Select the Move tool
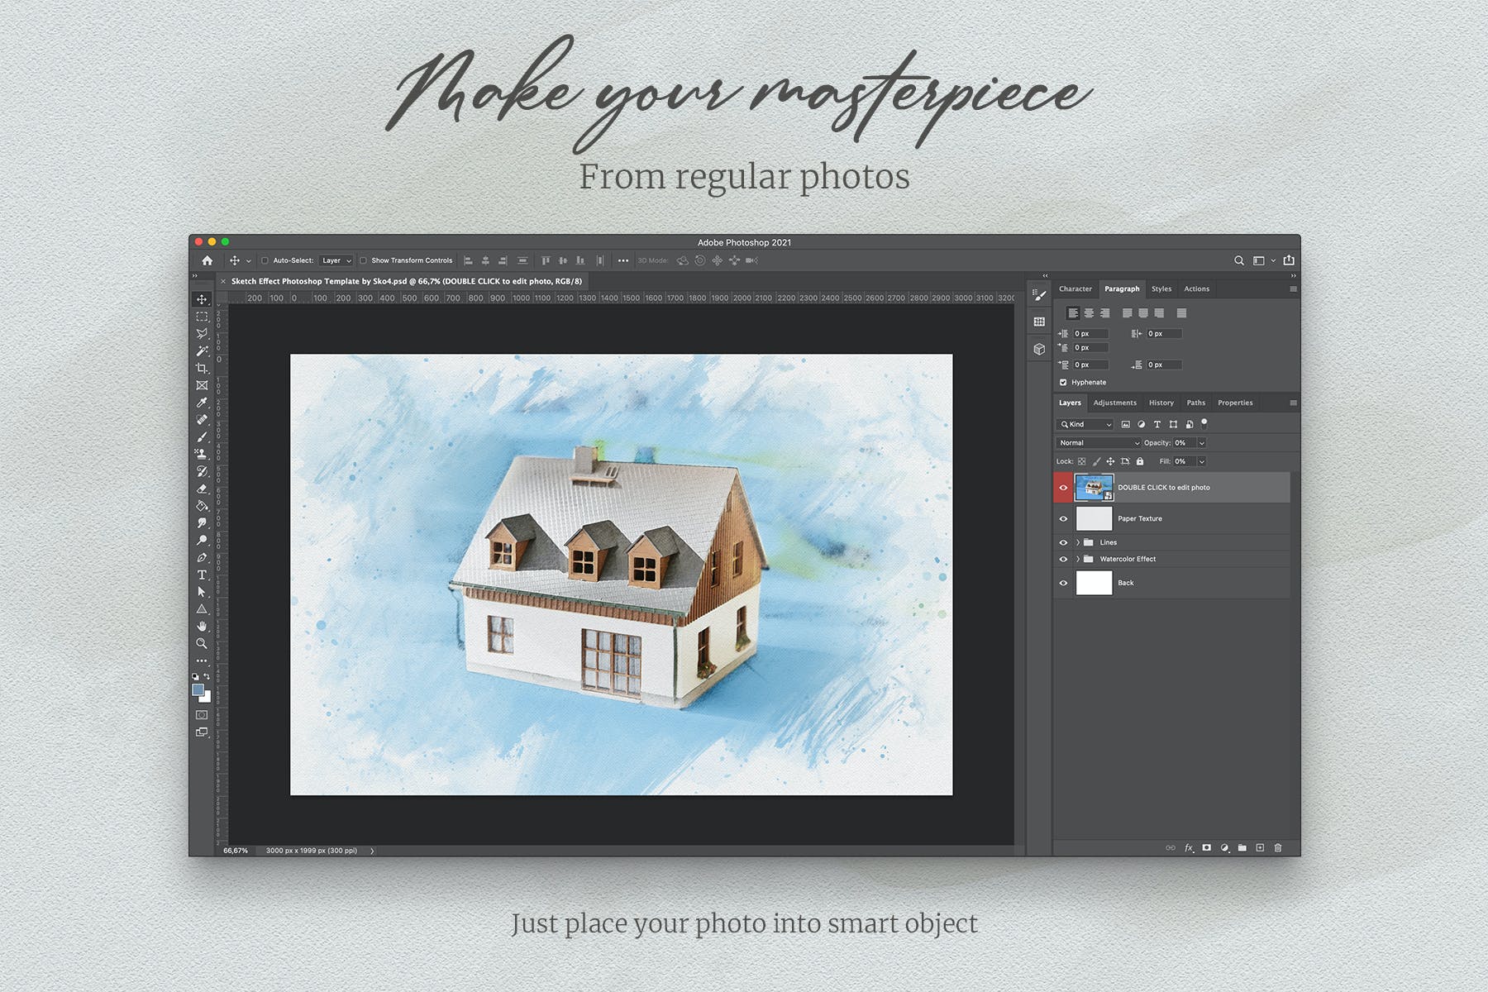 (x=202, y=299)
